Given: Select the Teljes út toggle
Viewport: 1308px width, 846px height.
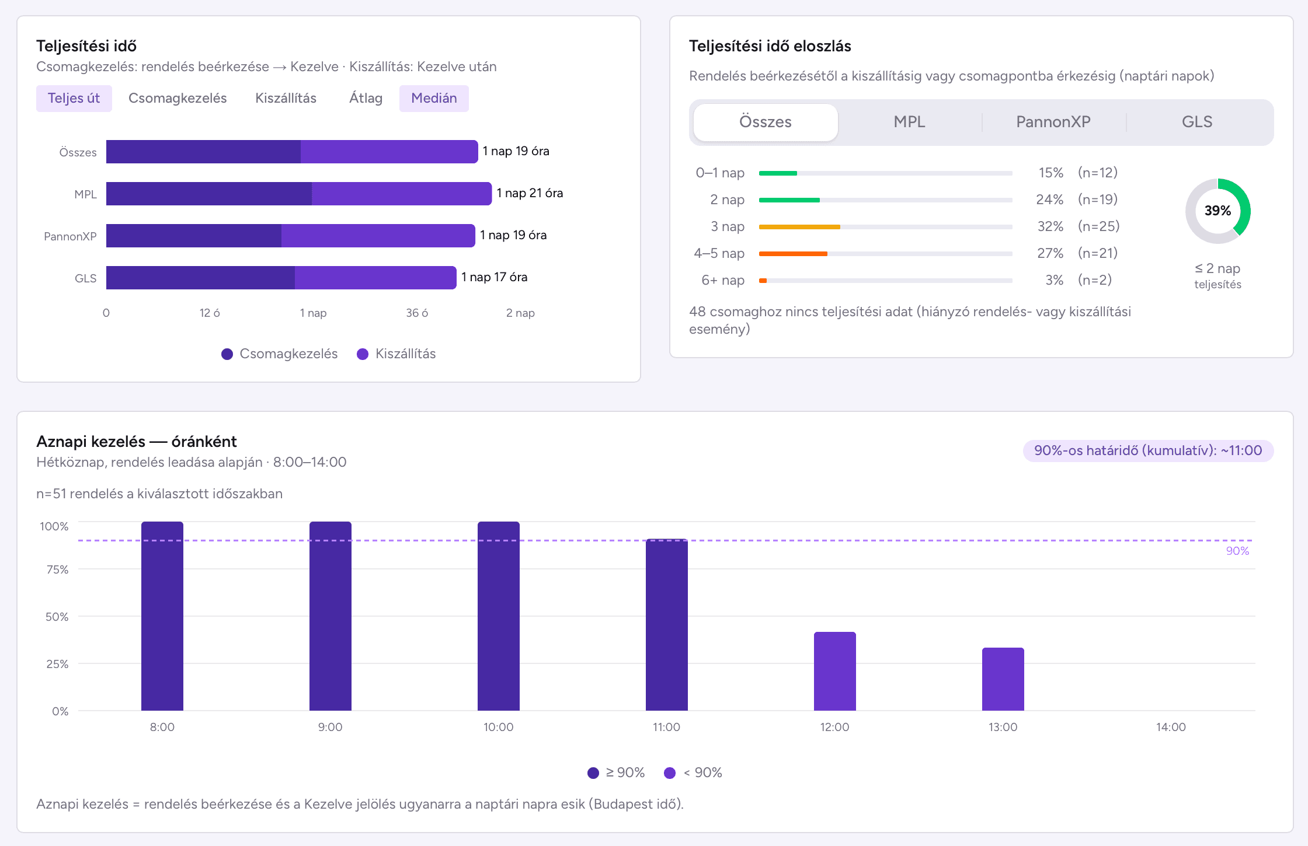Looking at the screenshot, I should [x=74, y=98].
